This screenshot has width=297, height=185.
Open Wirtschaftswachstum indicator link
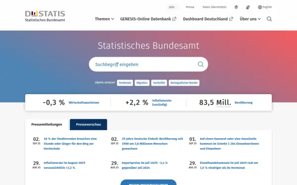point(84,103)
